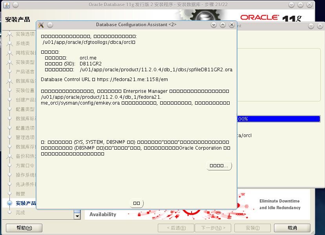The height and width of the screenshot is (235, 325).
Task: Click the round pin button in installer title bar
Action: click(16, 5)
